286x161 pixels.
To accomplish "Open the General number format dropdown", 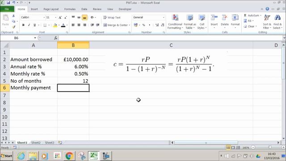I will 164,17.
